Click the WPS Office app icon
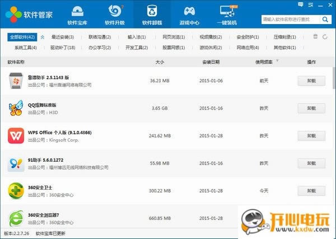 [x=16, y=136]
